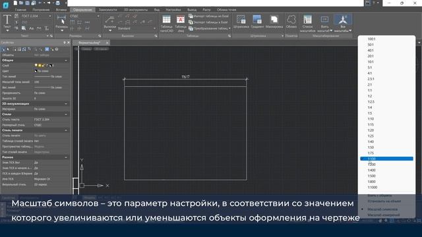Viewport: 422px width, 237px height.
Task: Click the highlighted blue icon in Properties toolbar
Action: [x=47, y=49]
